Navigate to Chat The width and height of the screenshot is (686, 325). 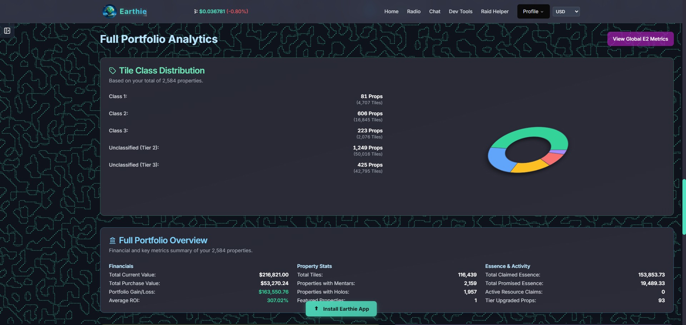coord(434,11)
